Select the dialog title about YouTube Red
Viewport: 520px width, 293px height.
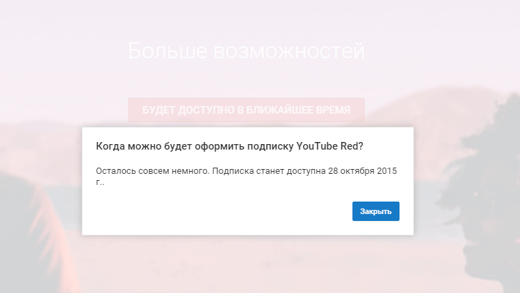click(229, 146)
